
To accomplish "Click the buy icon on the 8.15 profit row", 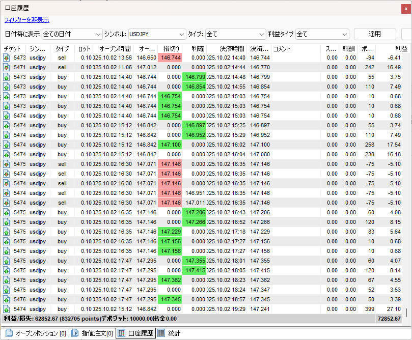I will [6, 222].
